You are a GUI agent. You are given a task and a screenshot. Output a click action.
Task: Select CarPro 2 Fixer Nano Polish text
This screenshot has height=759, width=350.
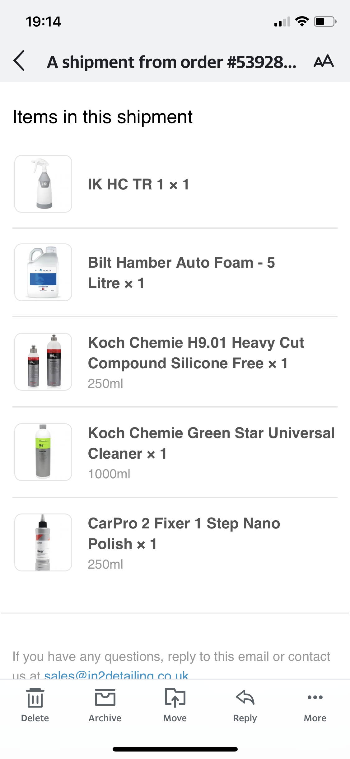point(184,534)
